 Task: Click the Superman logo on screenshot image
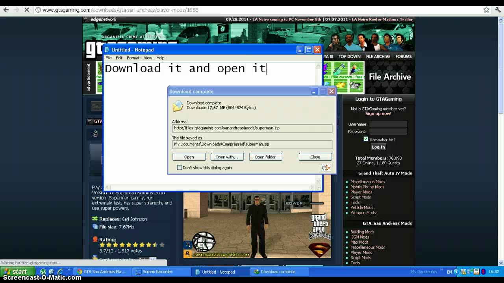coord(319,250)
